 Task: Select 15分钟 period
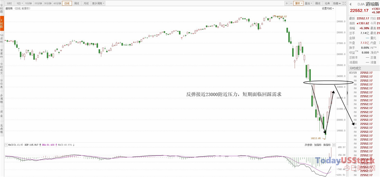click(38, 3)
